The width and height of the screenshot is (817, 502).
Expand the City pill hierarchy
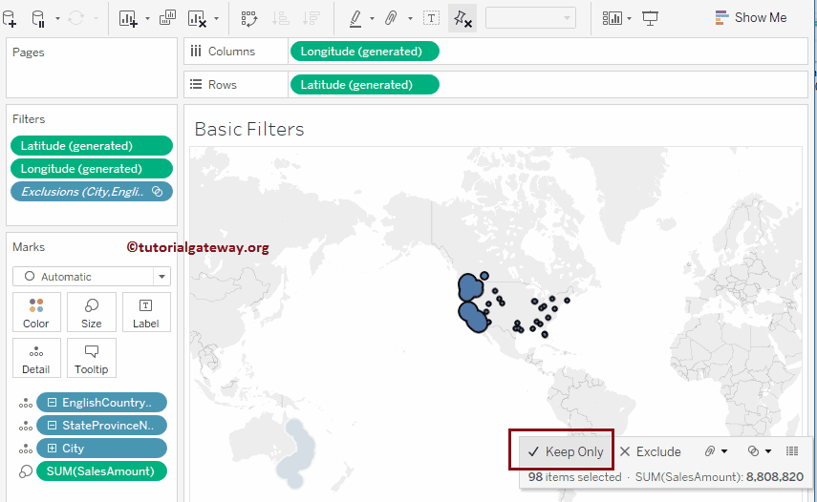coord(53,449)
